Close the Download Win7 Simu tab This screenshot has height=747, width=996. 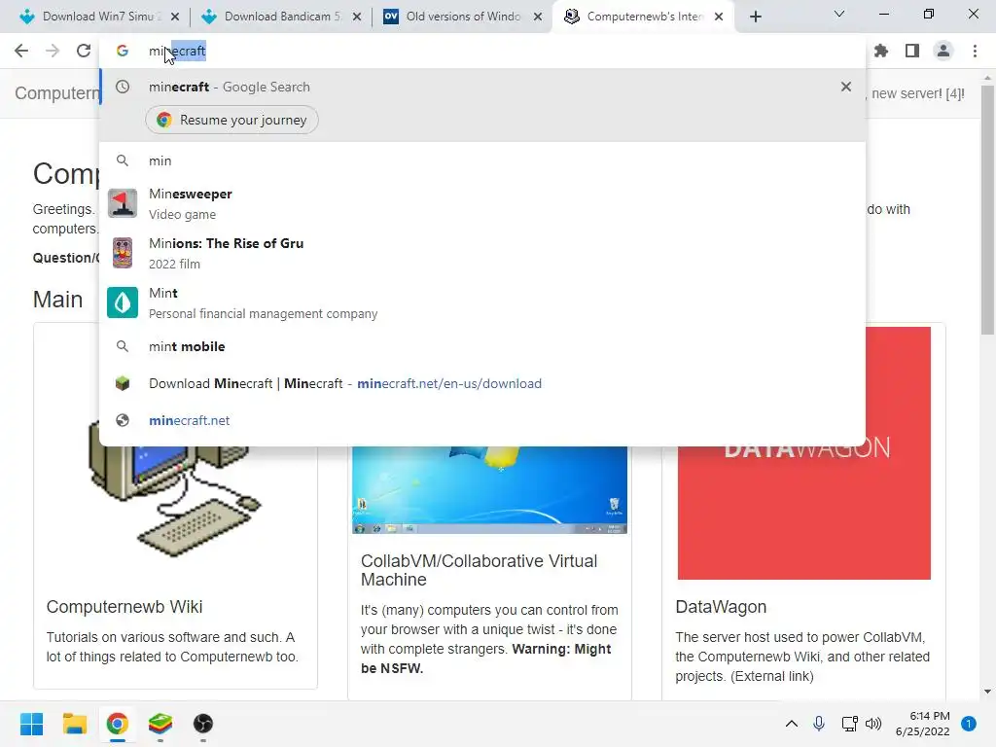(x=175, y=17)
